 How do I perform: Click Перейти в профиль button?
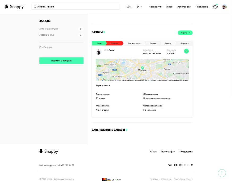(x=61, y=61)
